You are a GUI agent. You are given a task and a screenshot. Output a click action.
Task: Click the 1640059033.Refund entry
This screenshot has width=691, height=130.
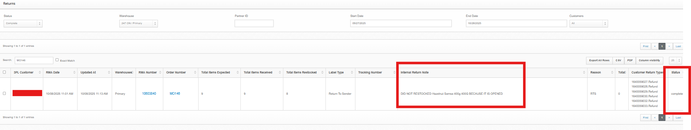click(645, 106)
